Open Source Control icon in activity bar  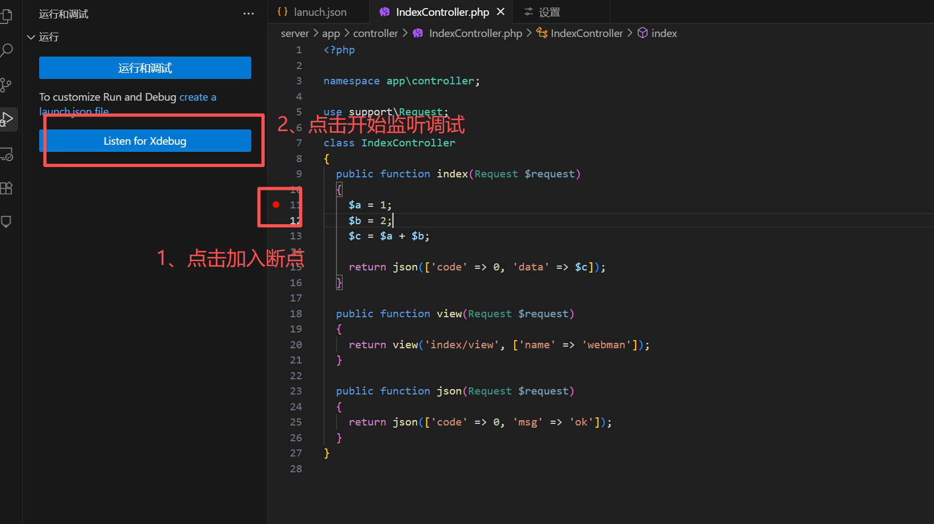pos(7,85)
